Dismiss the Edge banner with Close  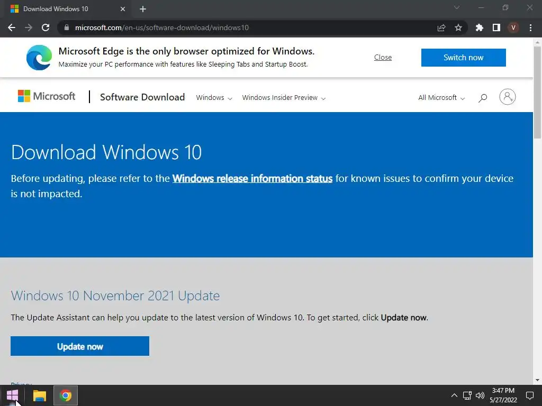tap(383, 57)
